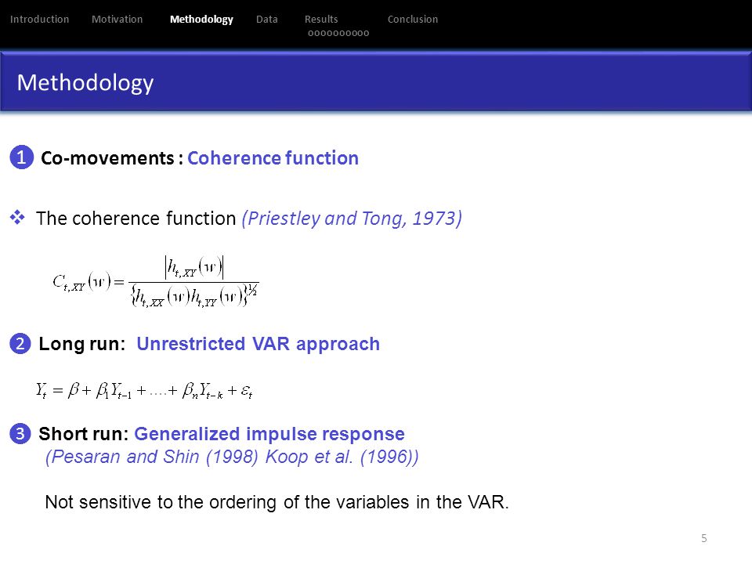752x564 pixels.
Task: Click the first Results progress circle
Action: point(311,33)
